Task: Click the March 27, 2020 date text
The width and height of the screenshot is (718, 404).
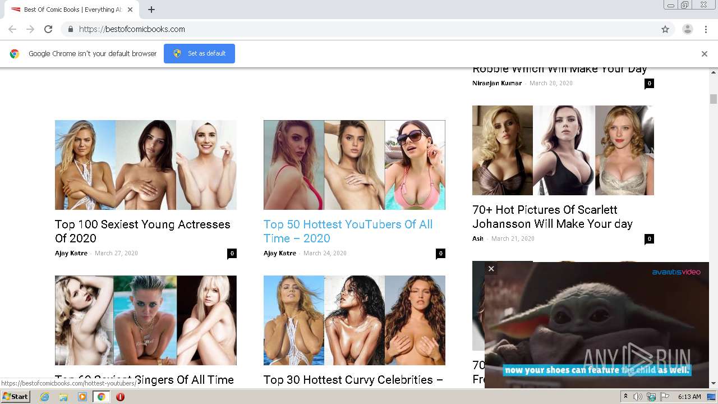Action: (116, 253)
